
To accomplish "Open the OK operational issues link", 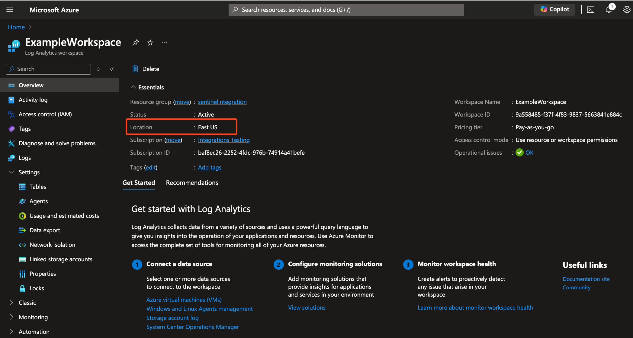I will coord(529,153).
